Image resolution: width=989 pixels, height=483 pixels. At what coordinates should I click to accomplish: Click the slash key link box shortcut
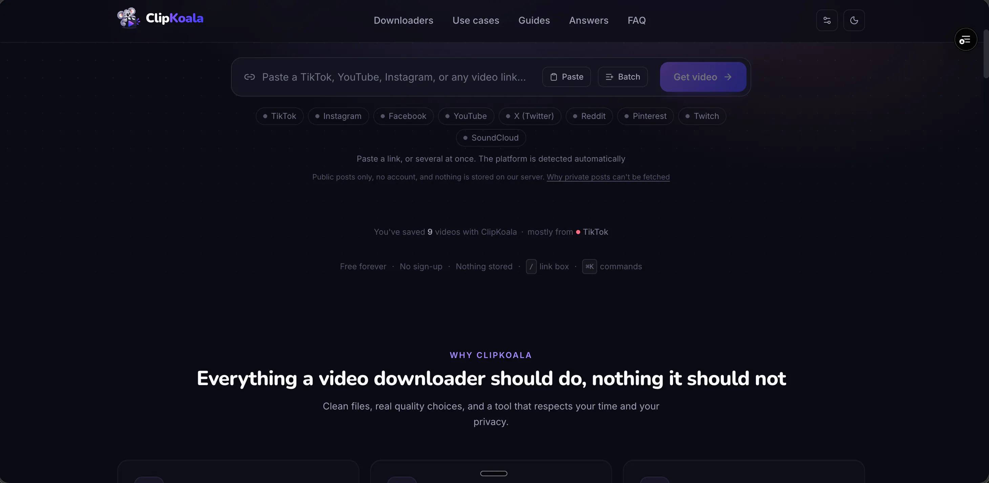tap(531, 267)
